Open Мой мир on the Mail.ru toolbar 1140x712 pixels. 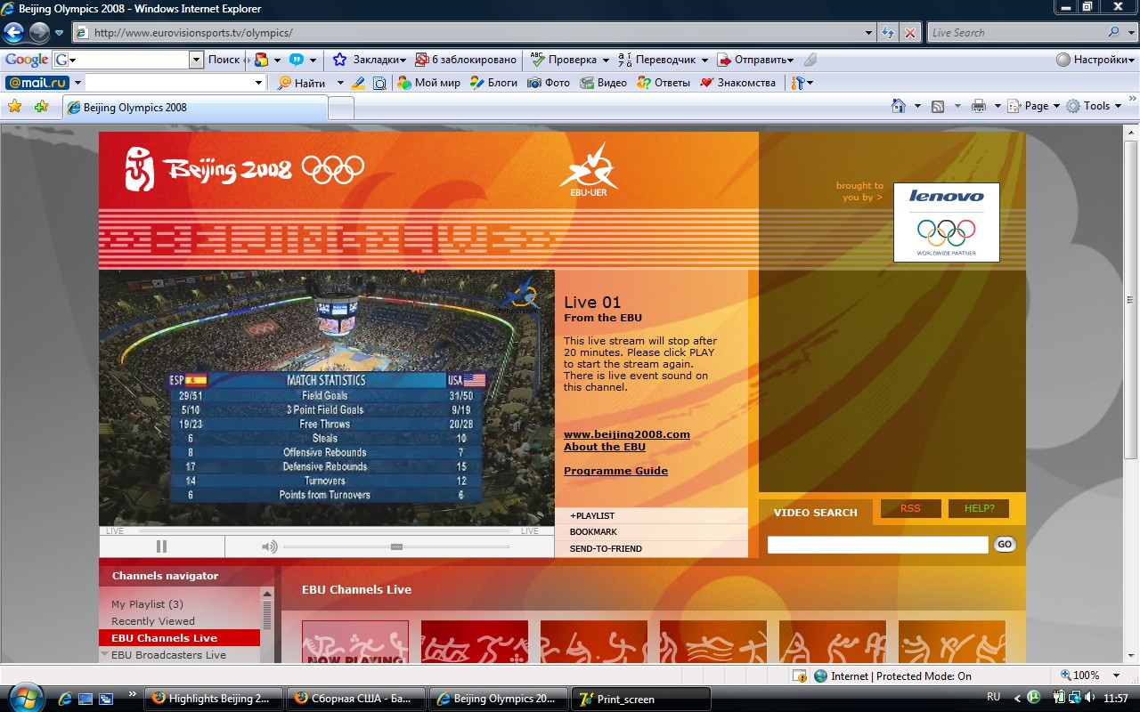click(428, 83)
